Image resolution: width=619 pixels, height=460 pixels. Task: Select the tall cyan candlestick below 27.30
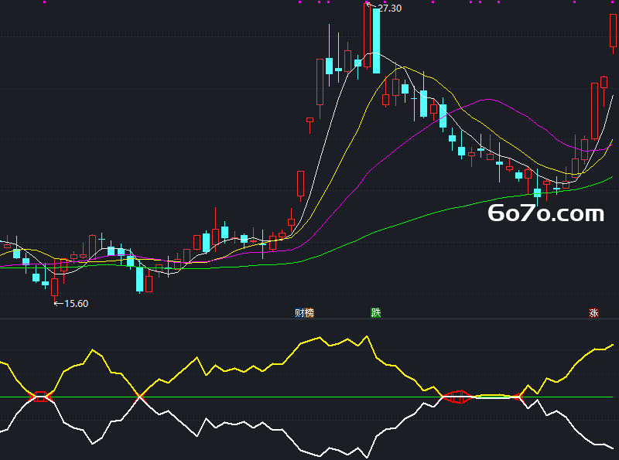376,40
